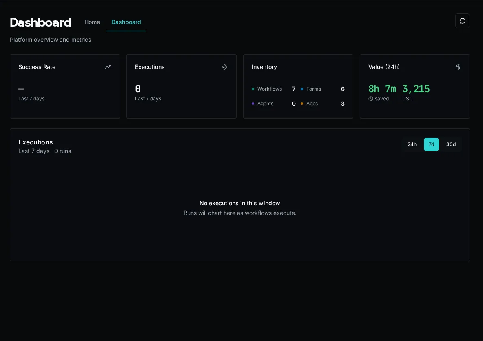Click the Workflows count 7
This screenshot has width=483, height=341.
(x=294, y=89)
